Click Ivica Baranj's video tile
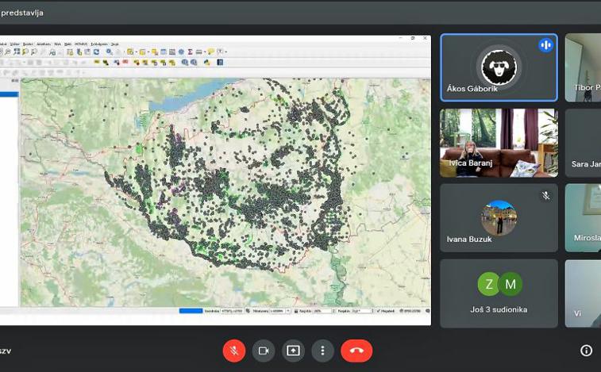The width and height of the screenshot is (601, 372). tap(499, 143)
